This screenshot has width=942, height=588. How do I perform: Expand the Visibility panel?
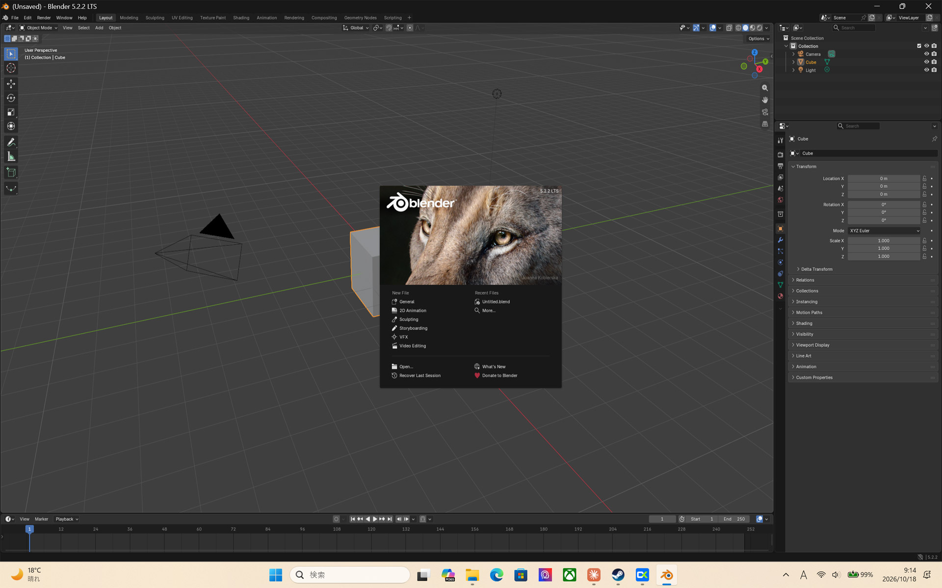[x=863, y=334]
